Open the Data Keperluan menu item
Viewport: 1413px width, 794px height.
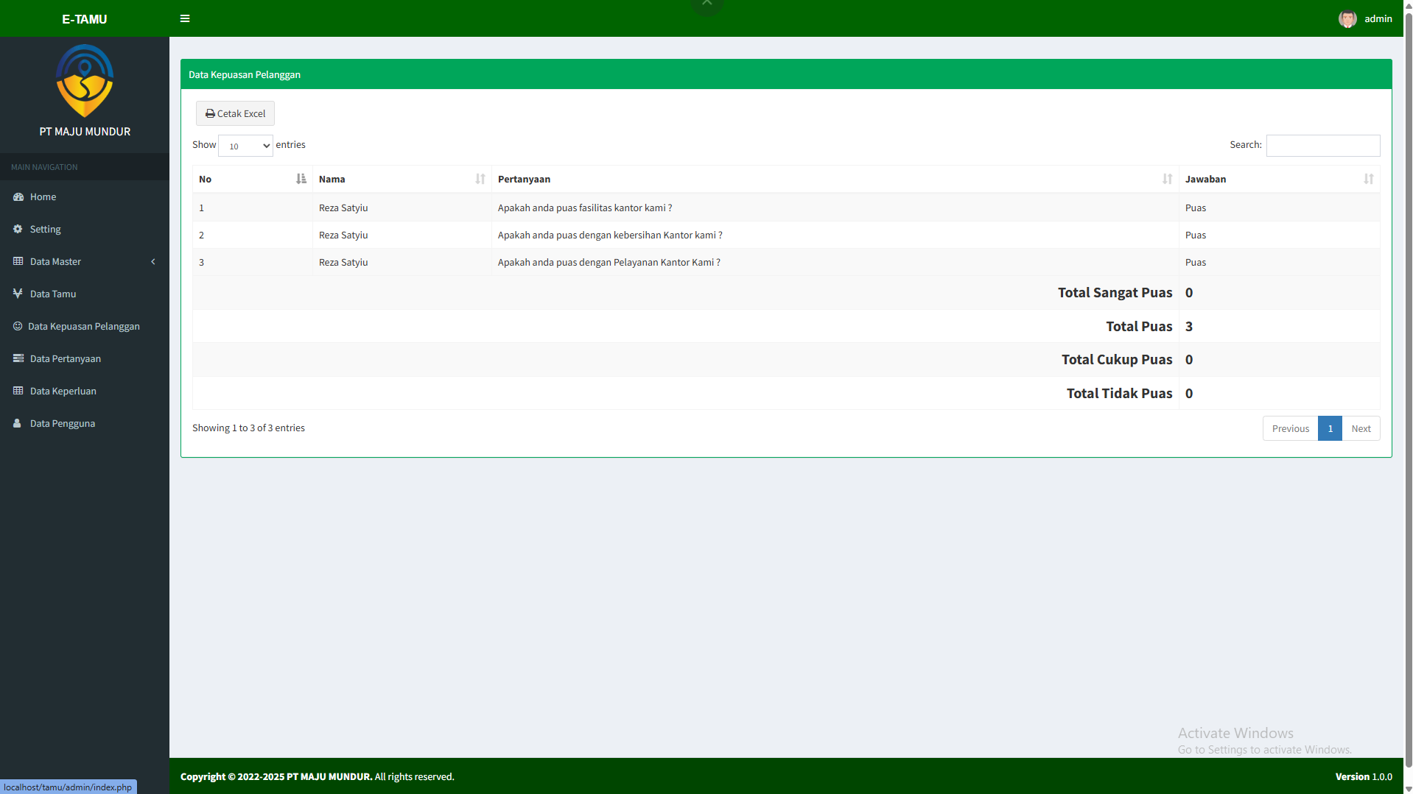coord(85,391)
